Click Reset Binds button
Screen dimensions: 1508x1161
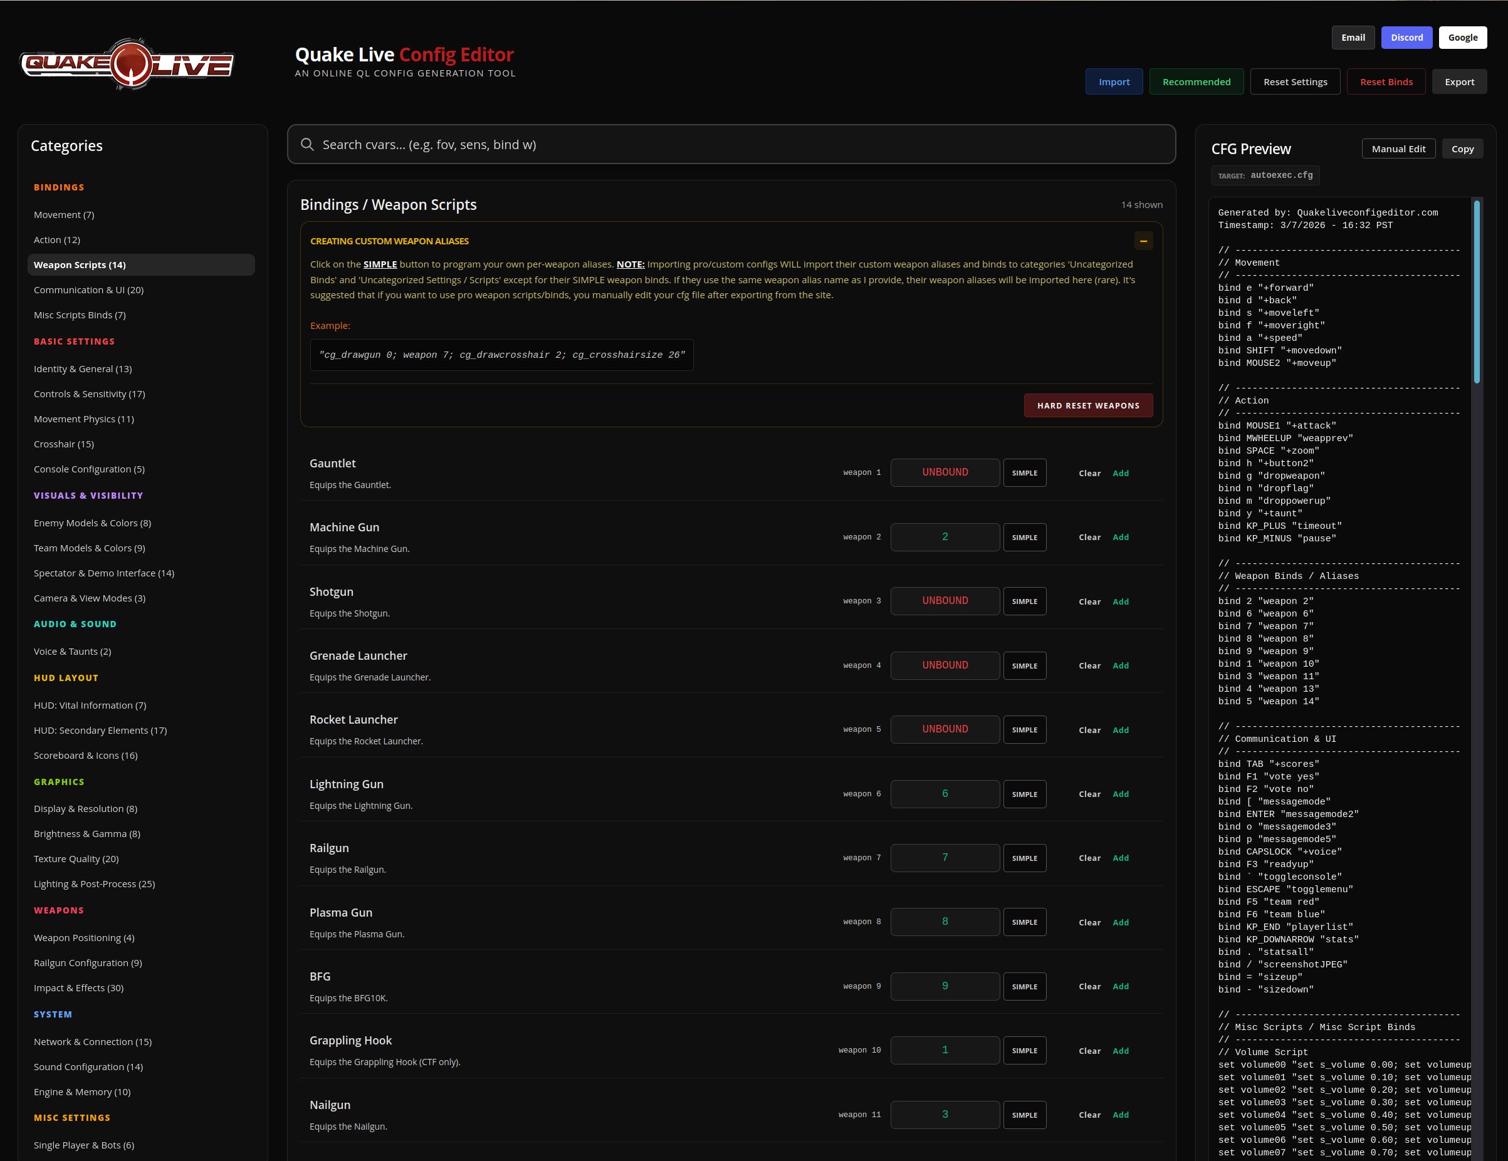(1386, 81)
